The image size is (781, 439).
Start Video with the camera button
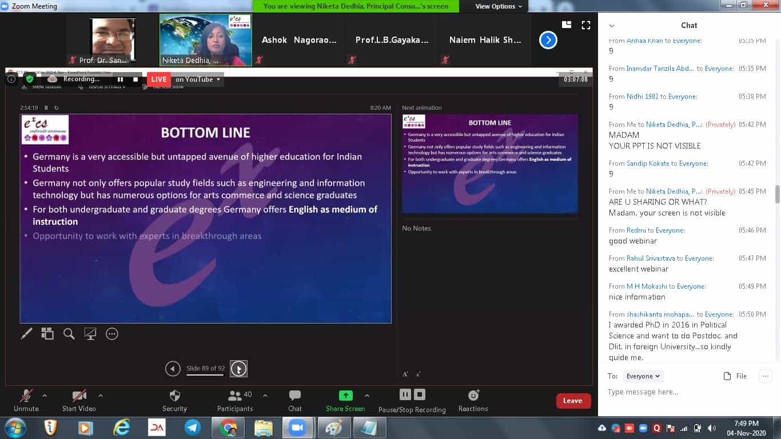(79, 400)
